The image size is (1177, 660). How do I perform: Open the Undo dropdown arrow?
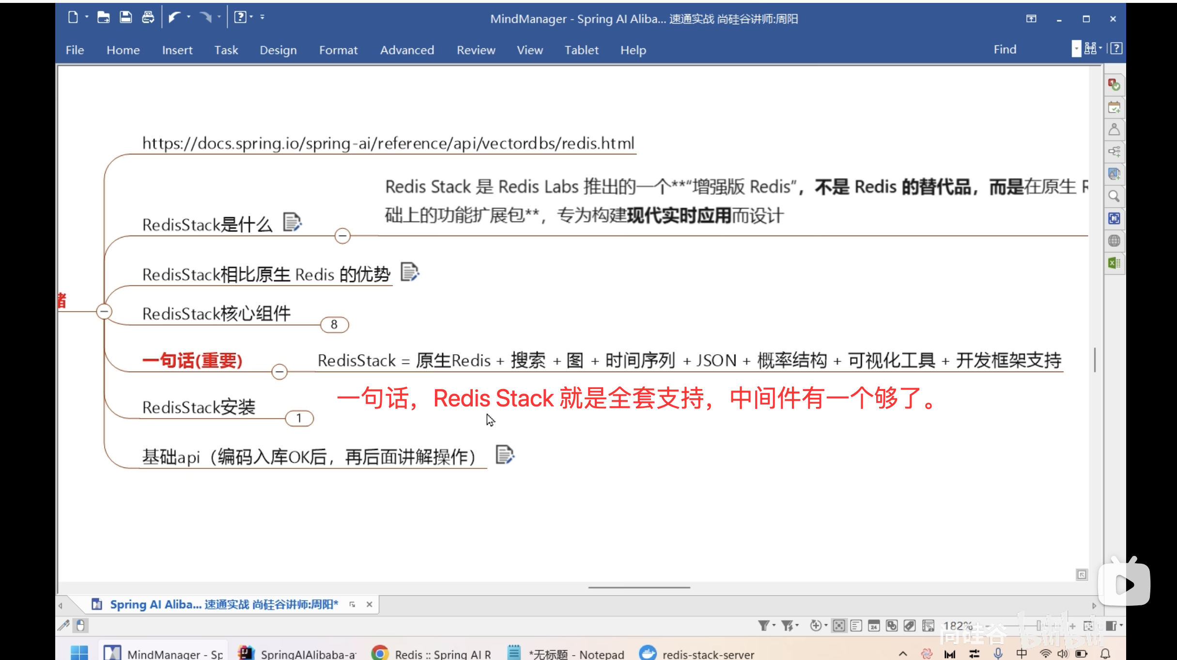click(x=189, y=17)
